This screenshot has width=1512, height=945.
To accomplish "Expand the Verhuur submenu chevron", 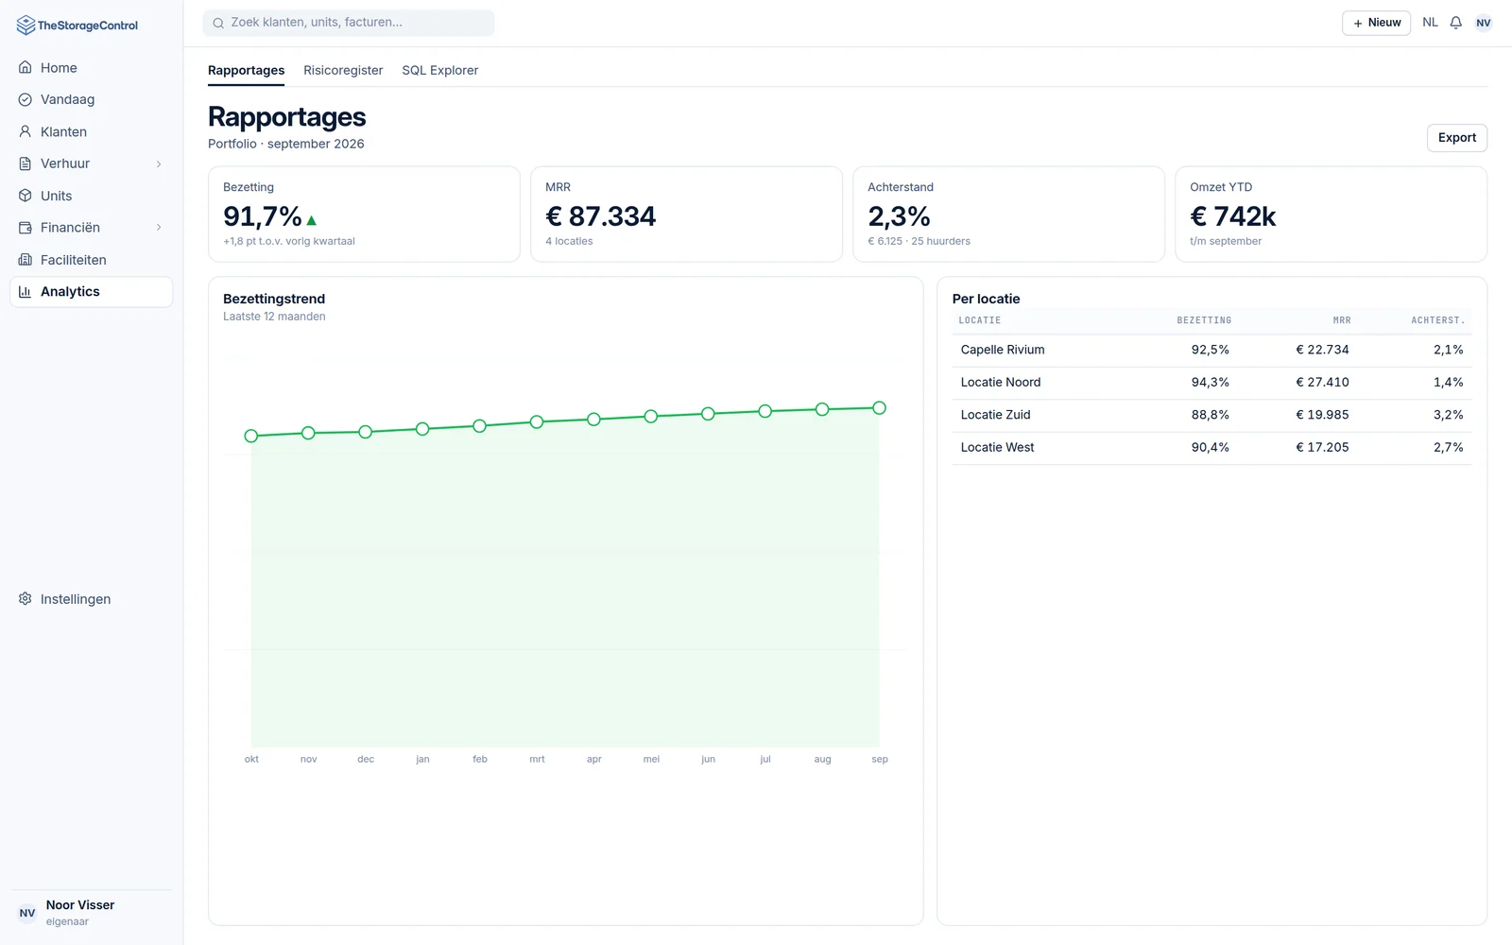I will click(159, 163).
